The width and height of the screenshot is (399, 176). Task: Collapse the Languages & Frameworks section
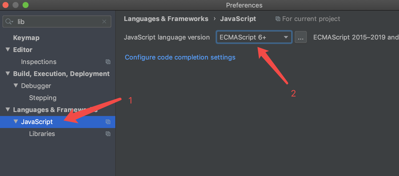pyautogui.click(x=8, y=109)
